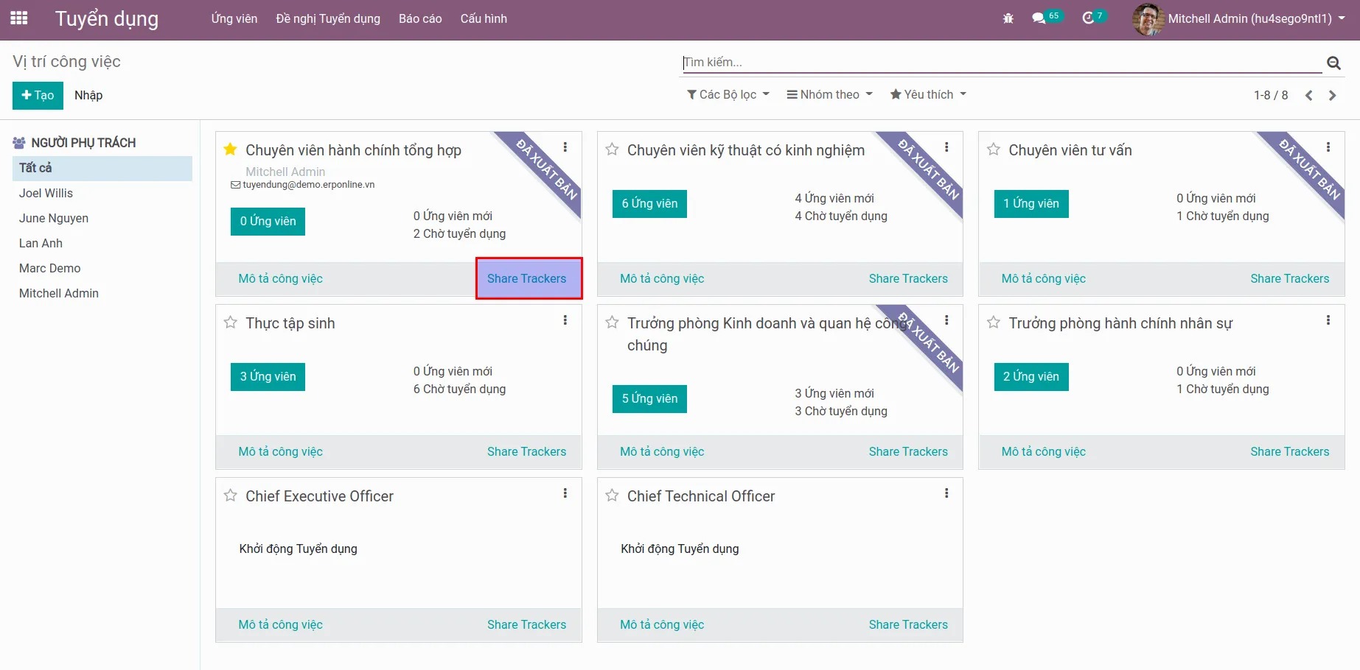Open the Cấu hình menu

pyautogui.click(x=484, y=18)
